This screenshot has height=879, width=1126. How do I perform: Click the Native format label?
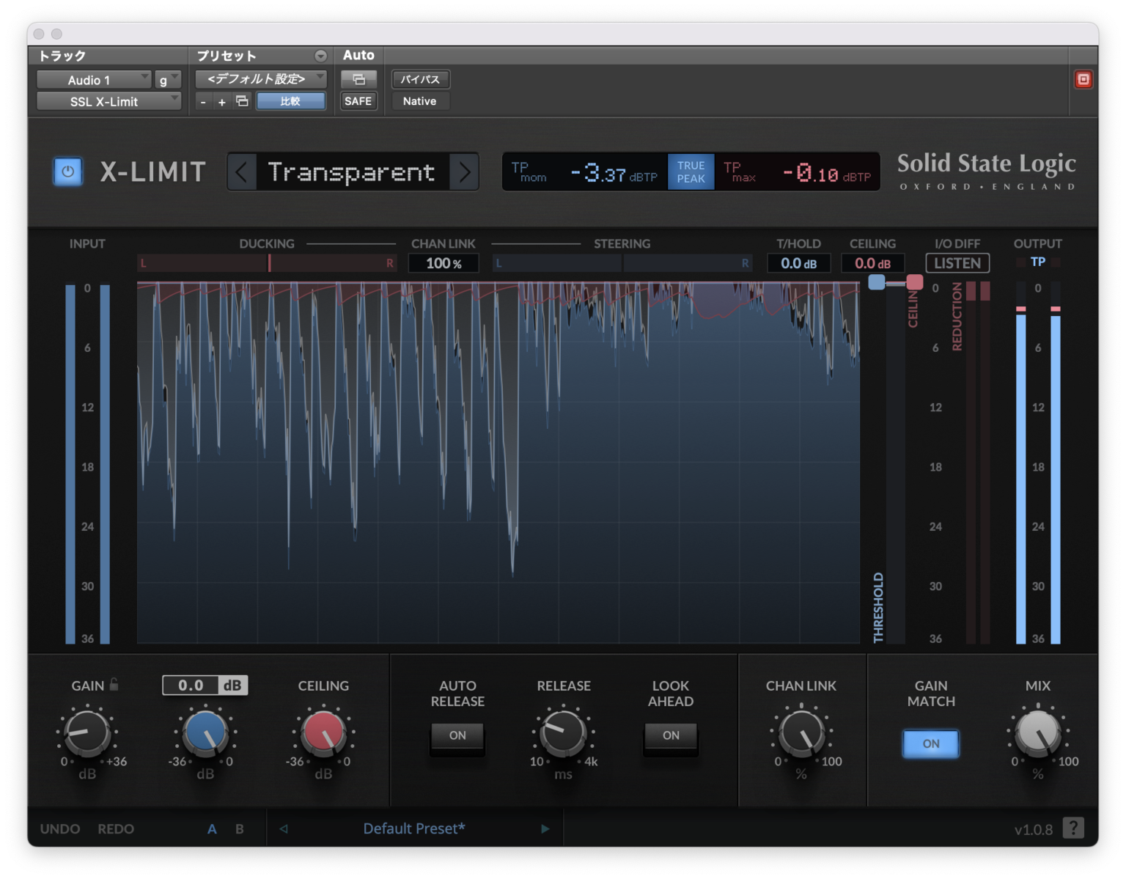click(x=419, y=101)
